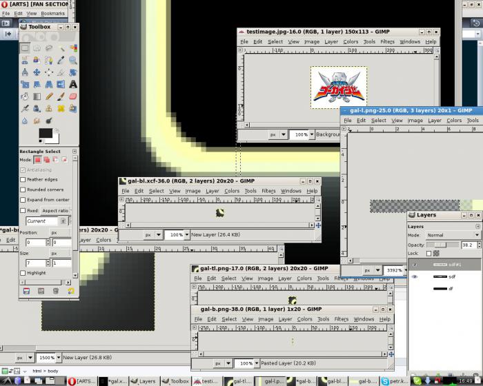Enable Rounded corners checkbox
483x386 pixels.
click(x=23, y=190)
